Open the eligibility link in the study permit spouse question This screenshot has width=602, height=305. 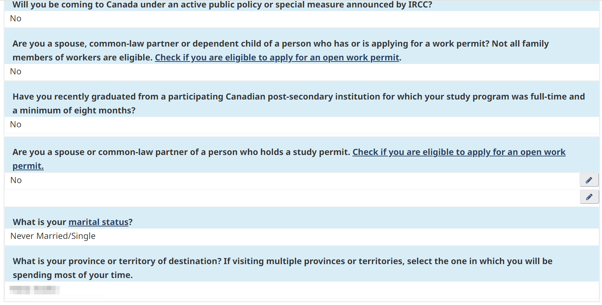click(x=459, y=152)
